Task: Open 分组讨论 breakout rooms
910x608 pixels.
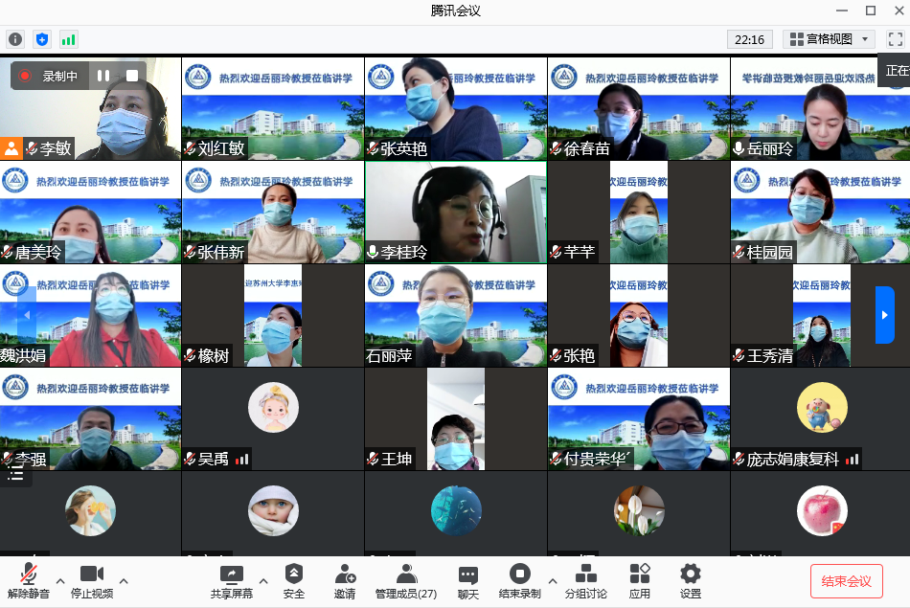Action: click(585, 580)
